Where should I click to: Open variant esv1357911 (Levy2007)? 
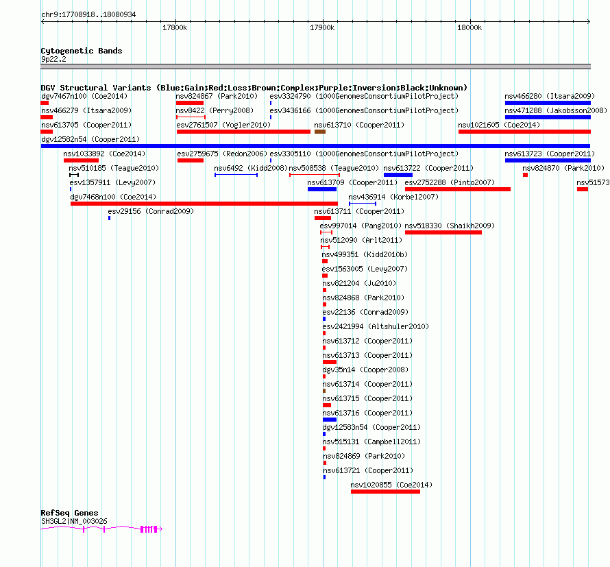[x=112, y=182]
